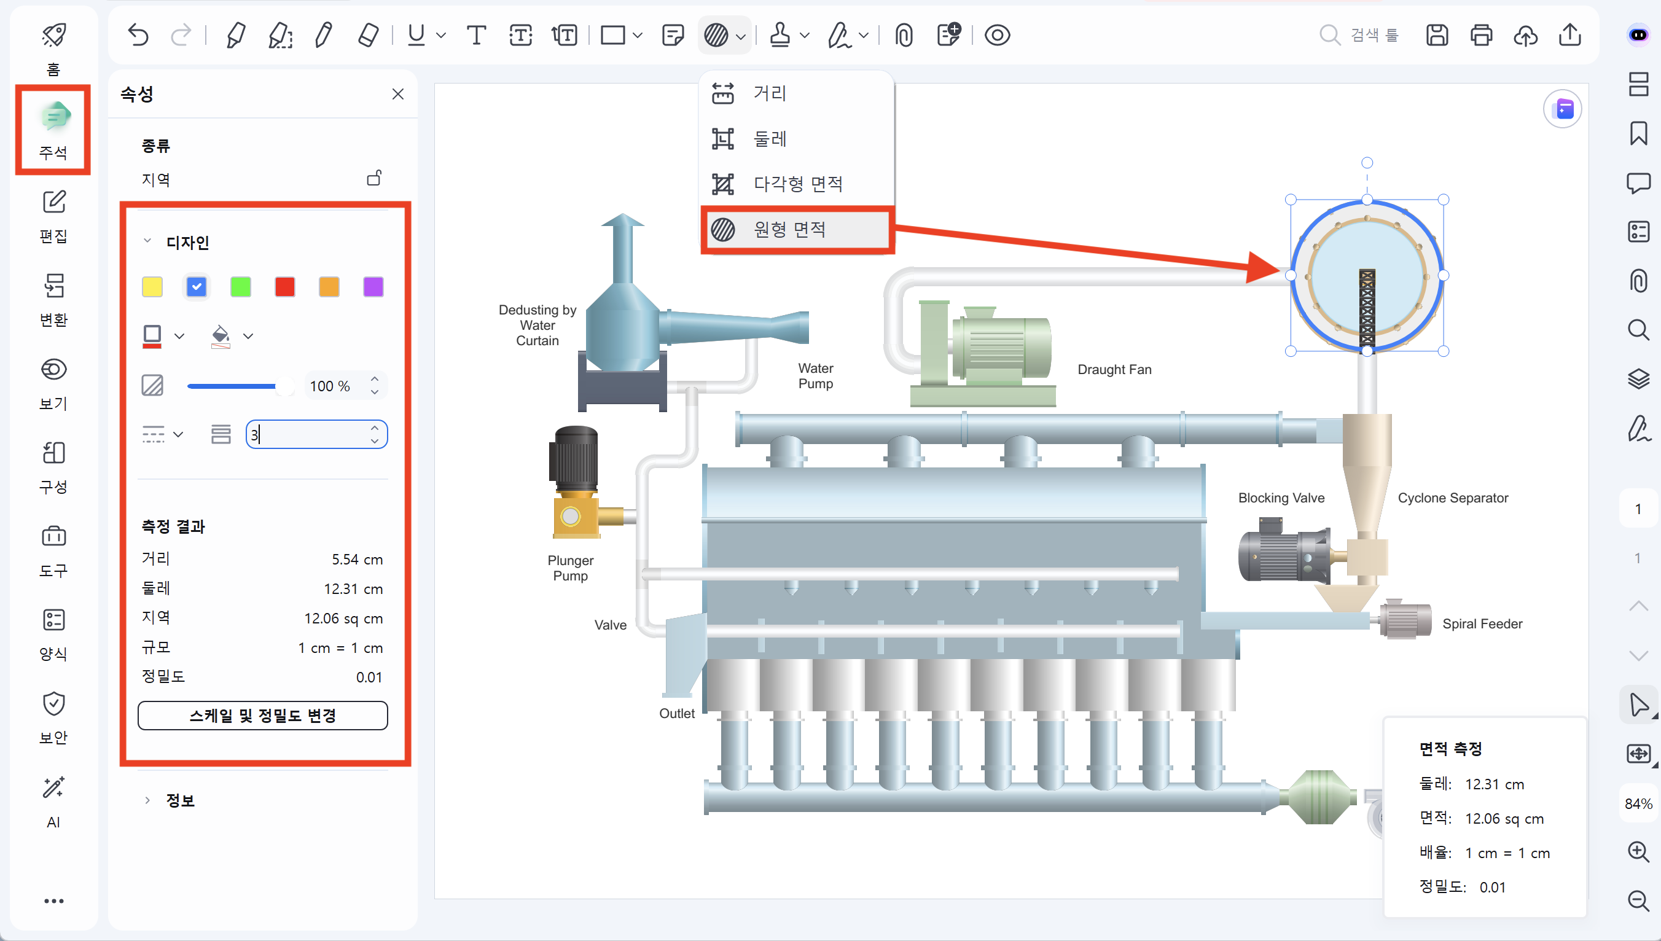Toggle the eye preview icon in toolbar
This screenshot has width=1661, height=941.
click(997, 35)
